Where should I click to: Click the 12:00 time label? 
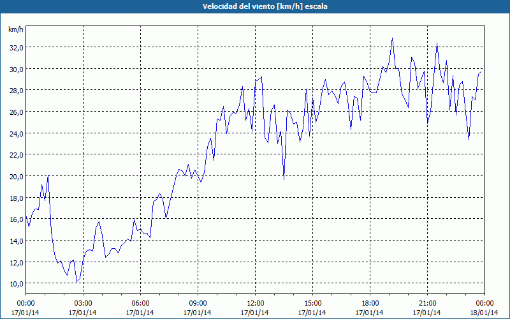tap(256, 304)
